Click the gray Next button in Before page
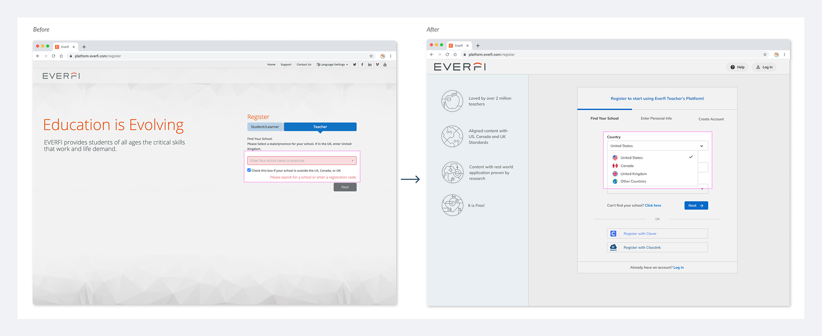 (345, 187)
